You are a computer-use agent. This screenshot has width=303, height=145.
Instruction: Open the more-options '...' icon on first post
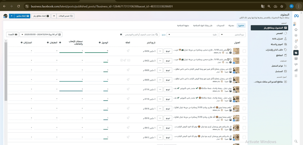click(x=160, y=51)
